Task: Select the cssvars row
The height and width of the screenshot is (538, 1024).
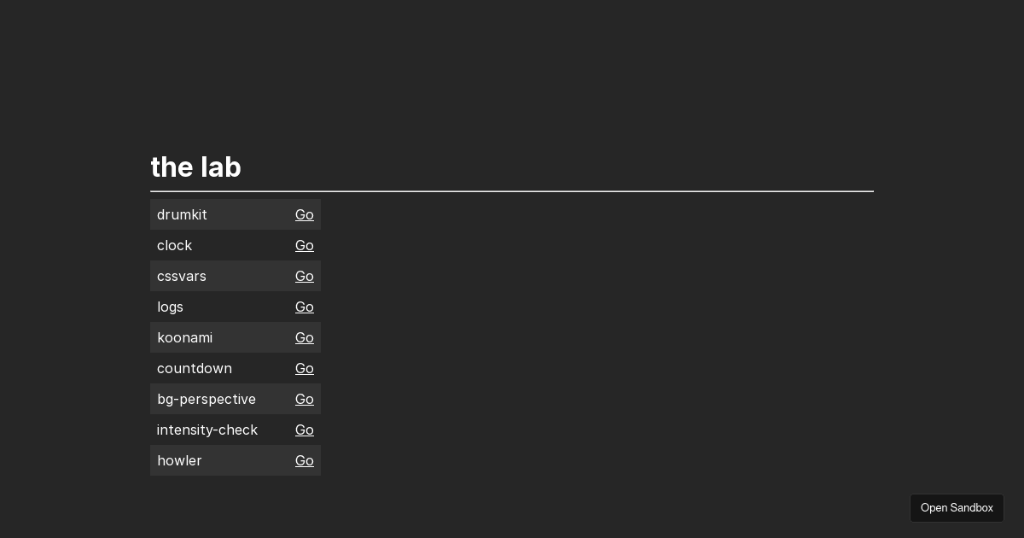Action: coord(182,276)
